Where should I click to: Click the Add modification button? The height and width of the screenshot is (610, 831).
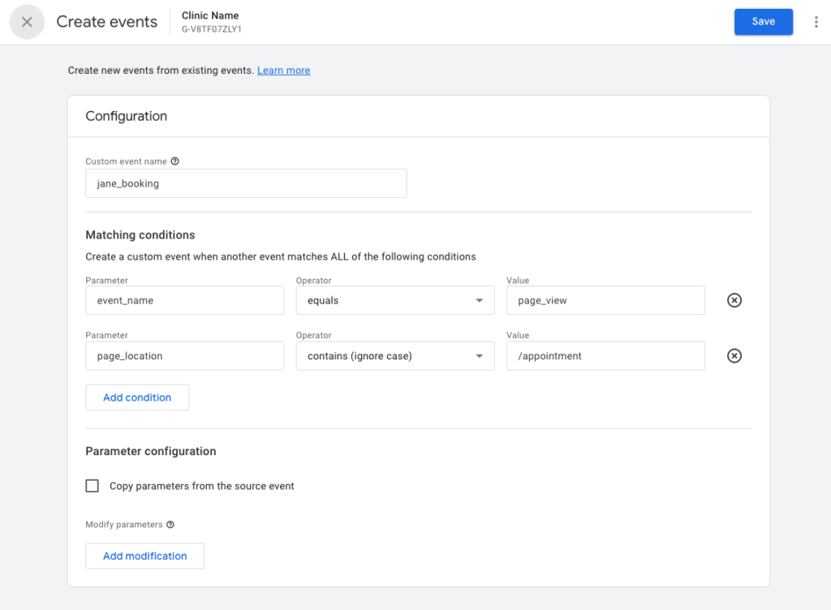pos(144,556)
